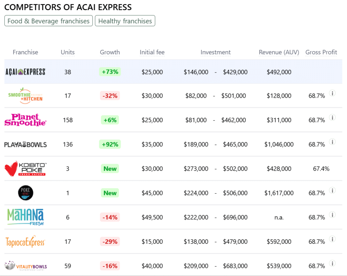Click New badge in Koibito Poke row
The image size is (347, 276).
[110, 169]
